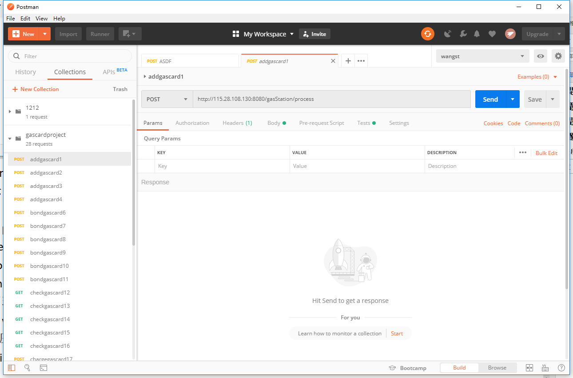Image resolution: width=573 pixels, height=378 pixels.
Task: Open the View menu
Action: (42, 18)
